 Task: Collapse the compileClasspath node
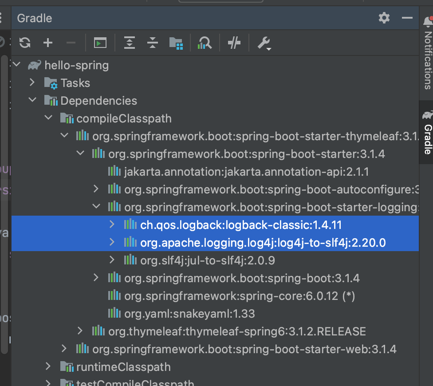click(48, 118)
